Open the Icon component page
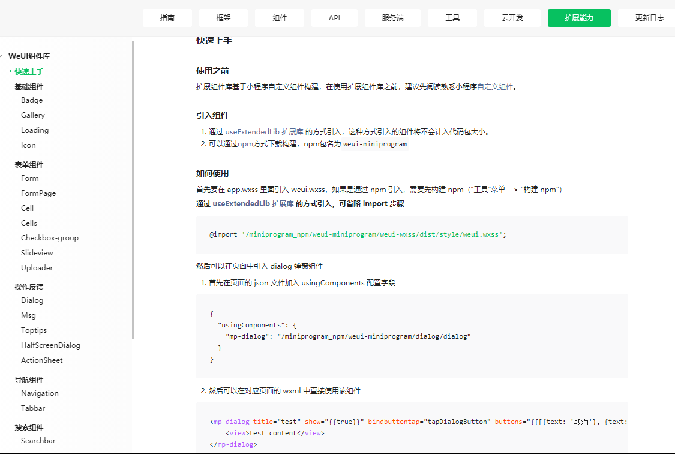The width and height of the screenshot is (675, 454). (x=28, y=145)
